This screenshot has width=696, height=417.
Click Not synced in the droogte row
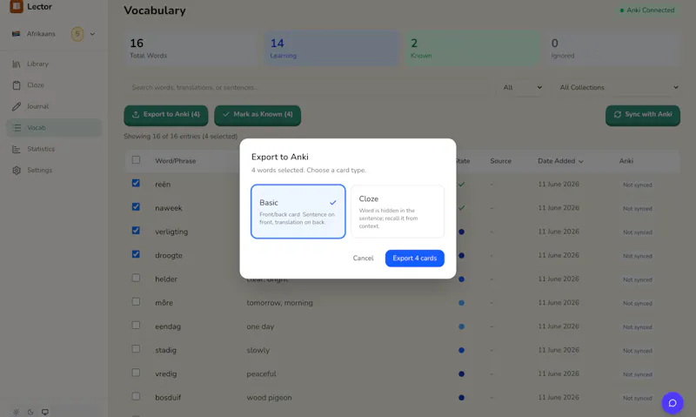pos(638,256)
